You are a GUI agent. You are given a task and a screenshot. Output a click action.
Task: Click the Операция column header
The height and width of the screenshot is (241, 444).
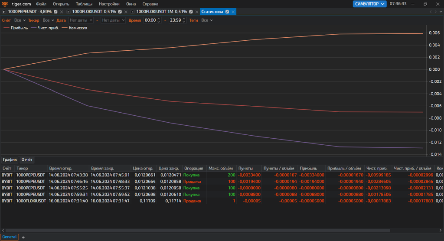tap(193, 168)
